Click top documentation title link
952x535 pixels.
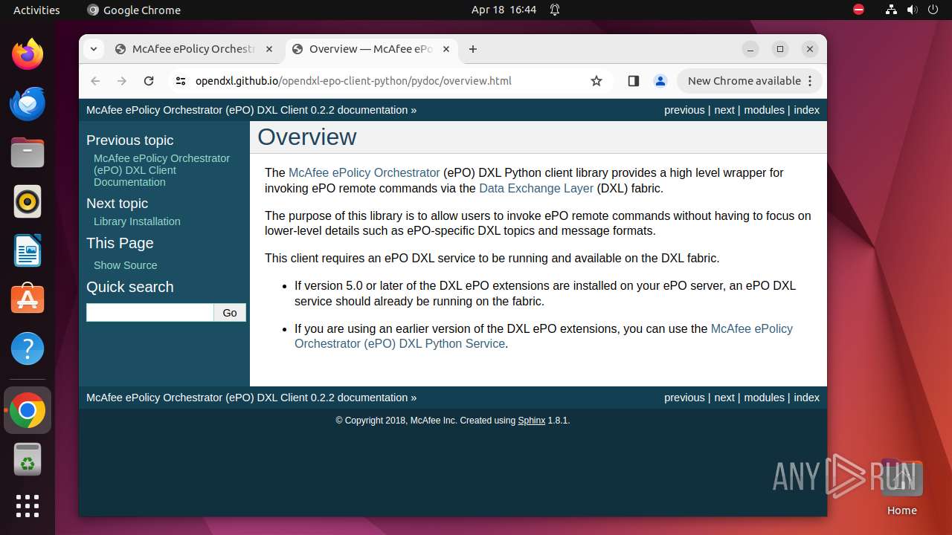pyautogui.click(x=248, y=110)
